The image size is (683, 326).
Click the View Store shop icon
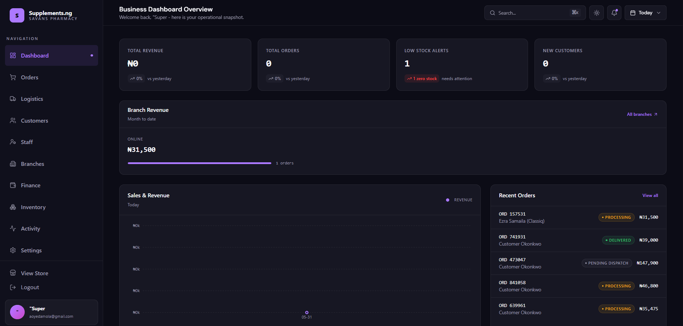tap(13, 273)
